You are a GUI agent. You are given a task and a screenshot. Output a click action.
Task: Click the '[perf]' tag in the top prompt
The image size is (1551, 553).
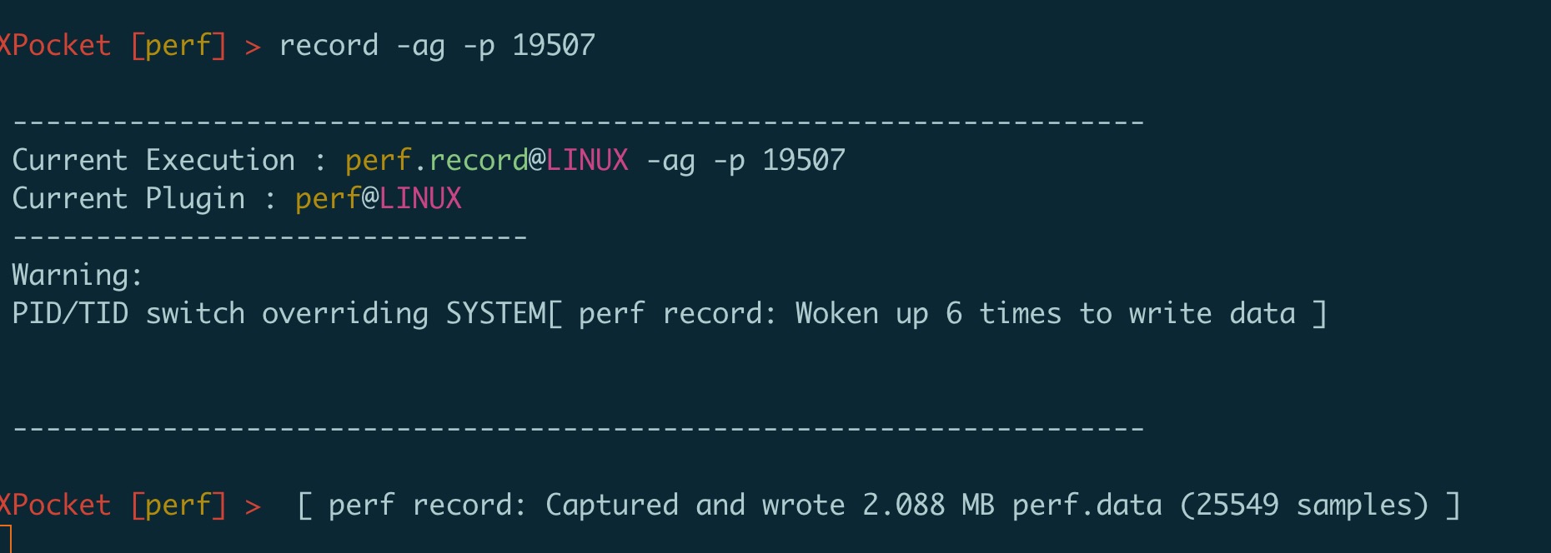click(178, 46)
